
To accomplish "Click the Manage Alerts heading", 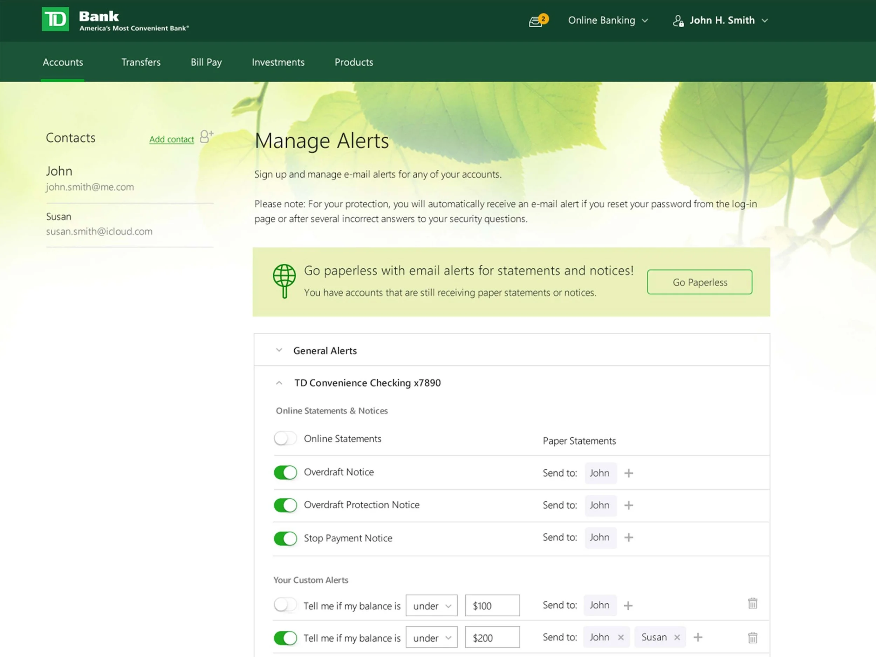I will click(x=322, y=141).
